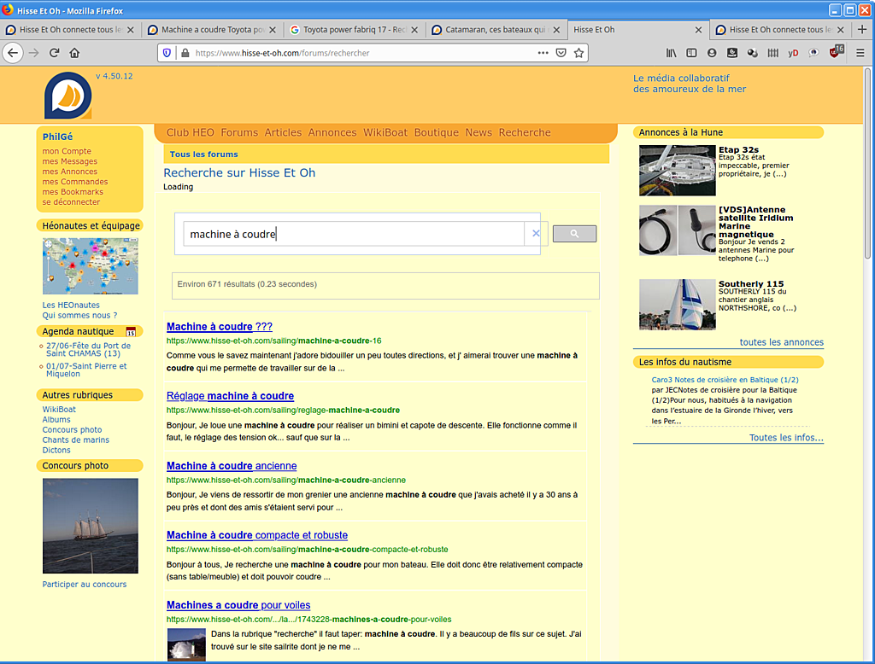Click the magnifier search button
The height and width of the screenshot is (664, 875).
(574, 234)
